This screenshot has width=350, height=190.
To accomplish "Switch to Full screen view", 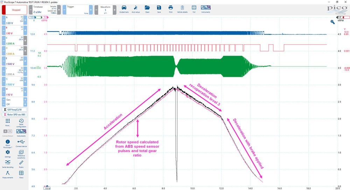I will pos(194,9).
